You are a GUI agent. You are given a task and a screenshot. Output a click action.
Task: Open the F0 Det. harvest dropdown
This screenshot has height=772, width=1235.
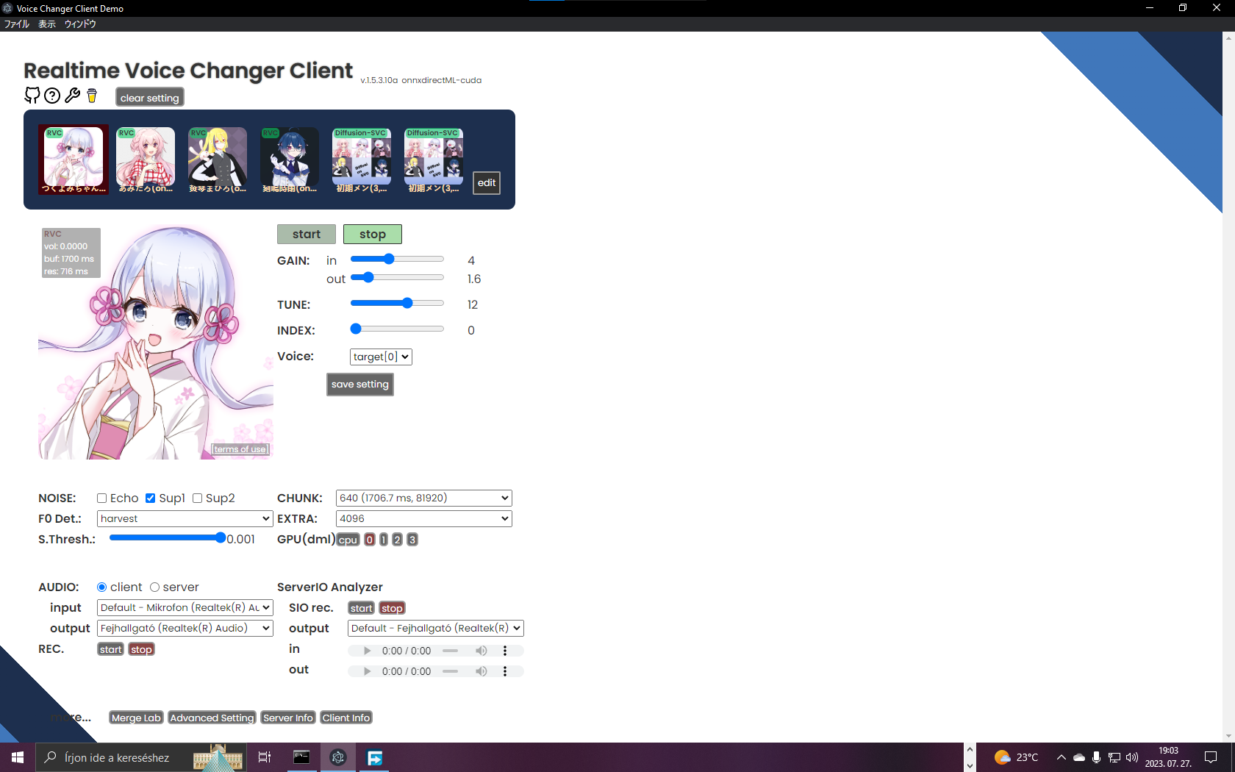pyautogui.click(x=184, y=518)
